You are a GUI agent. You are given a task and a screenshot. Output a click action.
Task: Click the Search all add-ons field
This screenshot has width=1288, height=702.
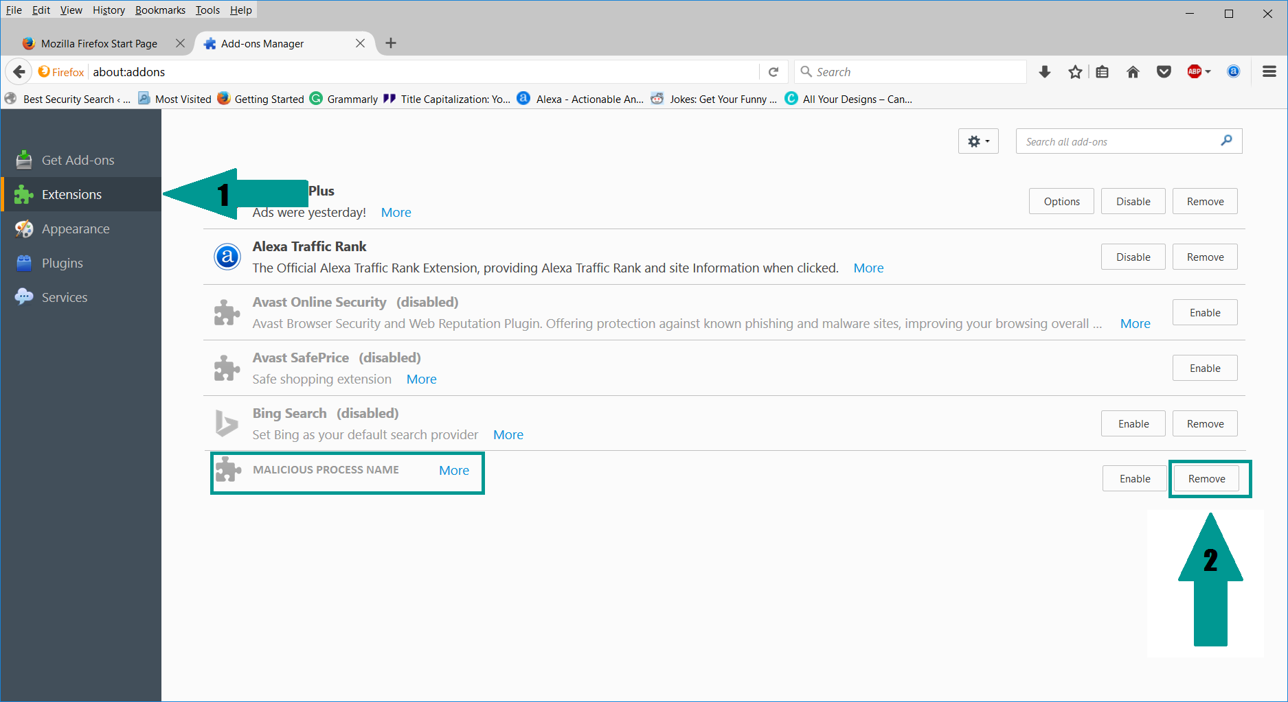point(1120,142)
